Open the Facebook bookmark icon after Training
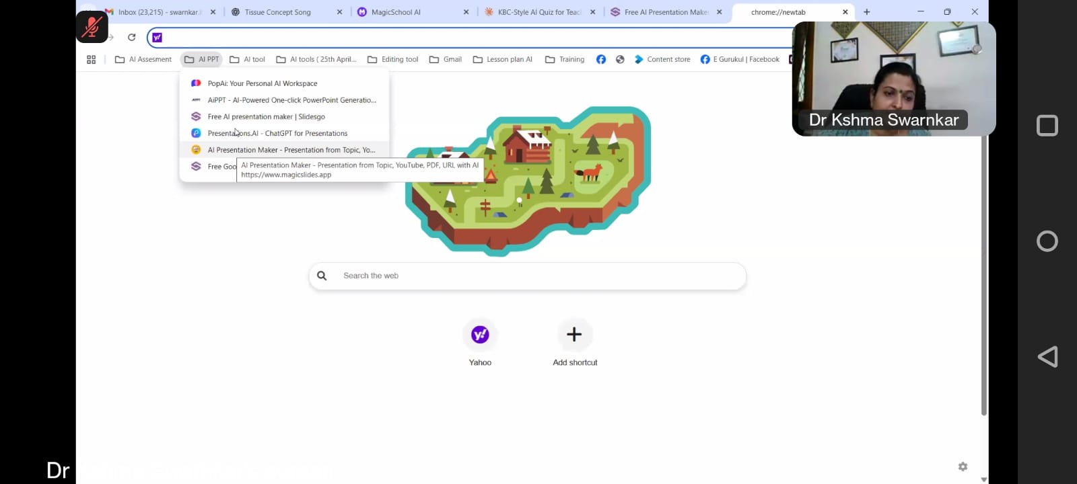 point(601,60)
